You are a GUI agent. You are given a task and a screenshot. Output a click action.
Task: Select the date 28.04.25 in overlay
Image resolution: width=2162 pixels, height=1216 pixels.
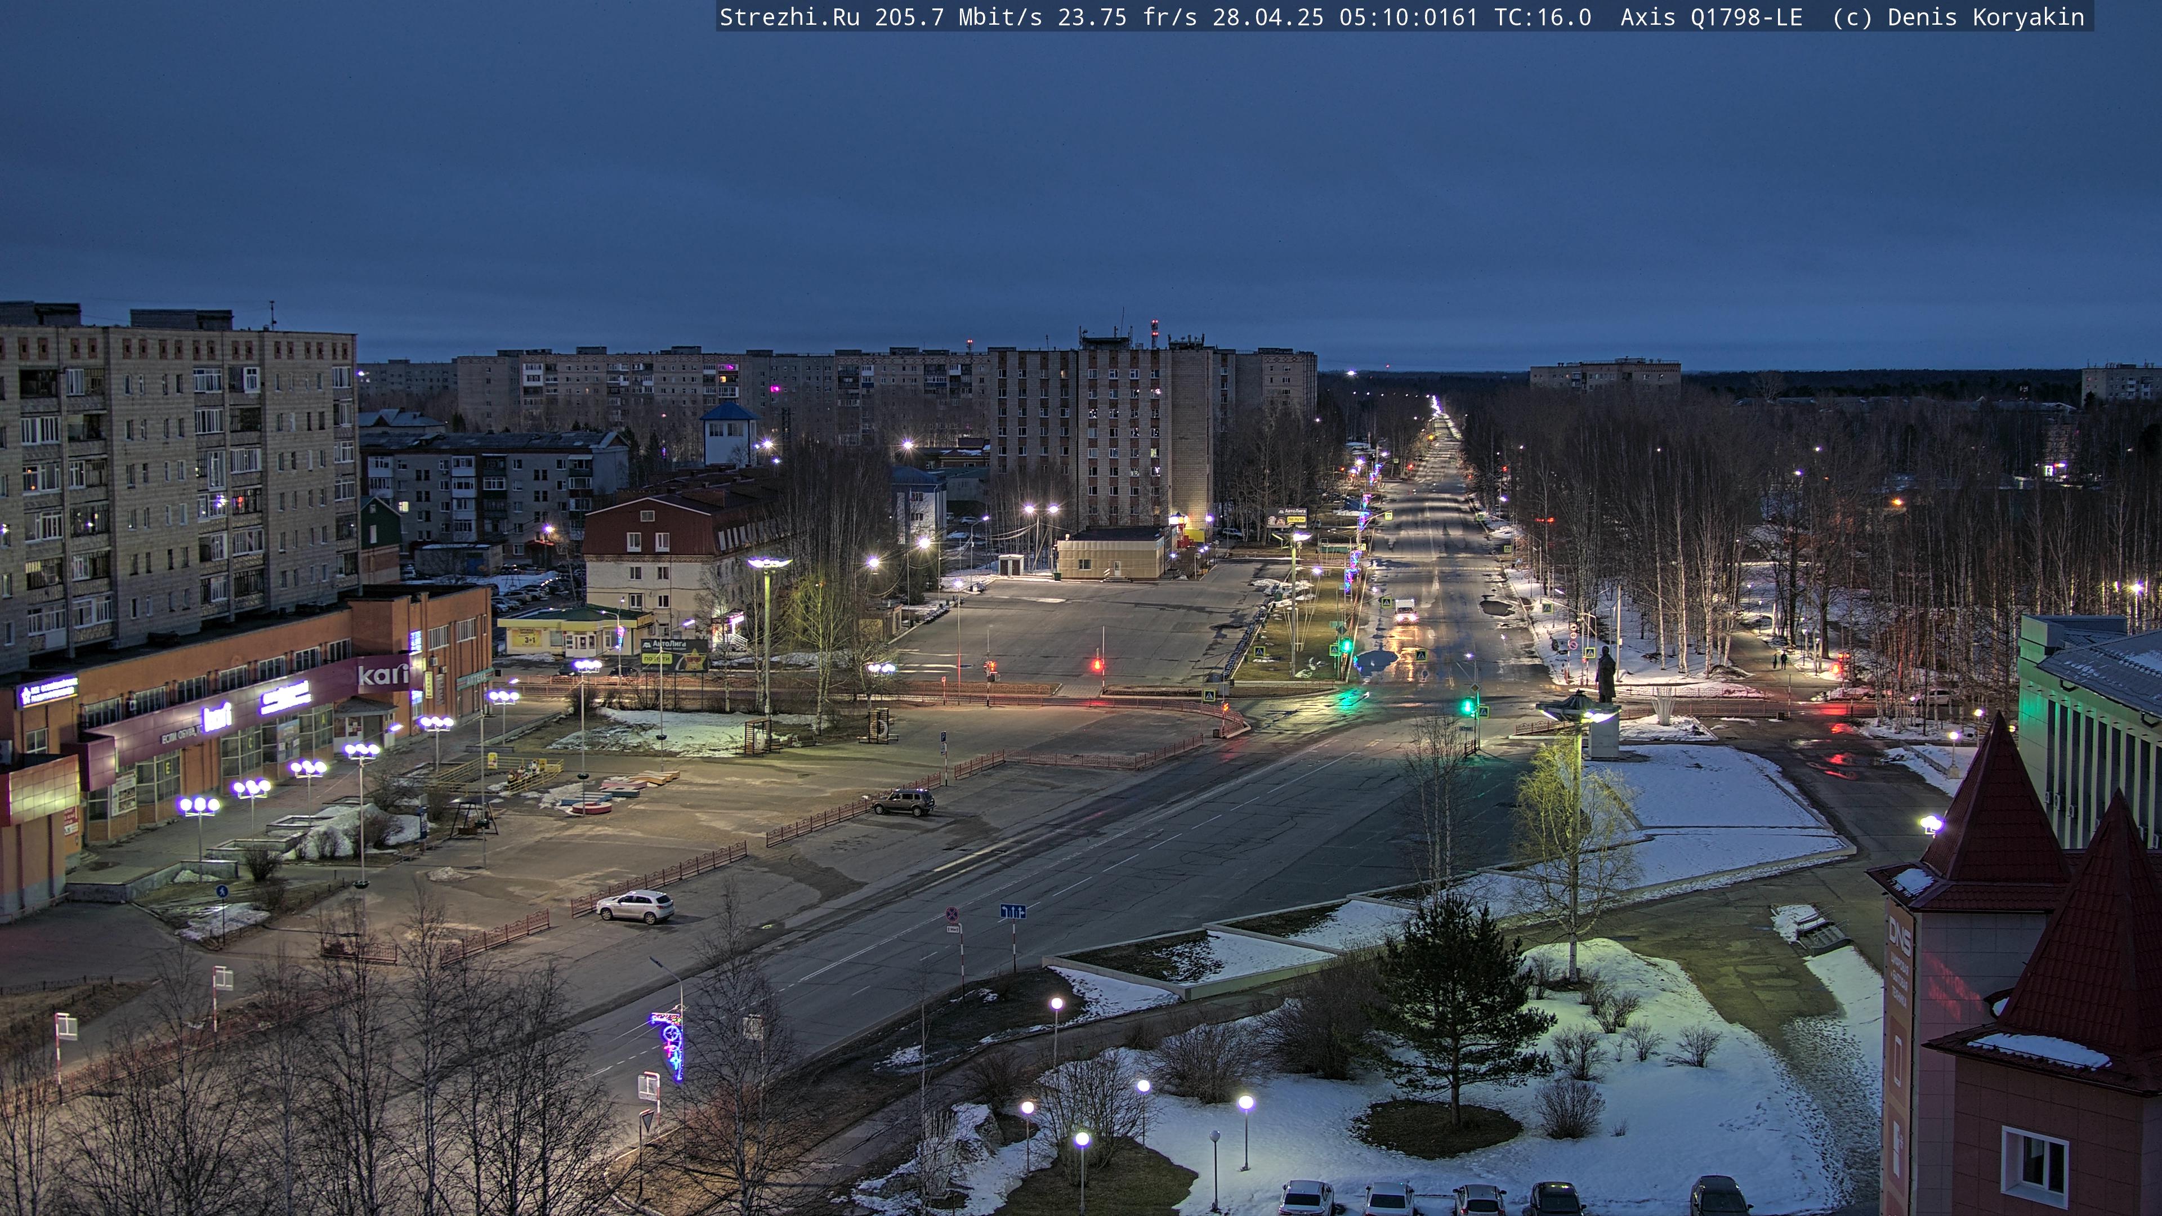coord(1268,17)
